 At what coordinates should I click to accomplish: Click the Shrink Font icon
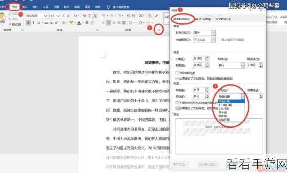pyautogui.click(x=68, y=16)
